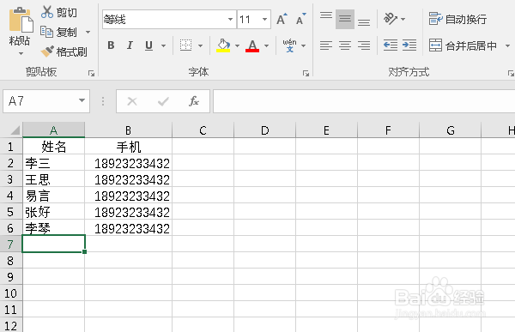Select column D header
The width and height of the screenshot is (515, 332).
point(264,130)
